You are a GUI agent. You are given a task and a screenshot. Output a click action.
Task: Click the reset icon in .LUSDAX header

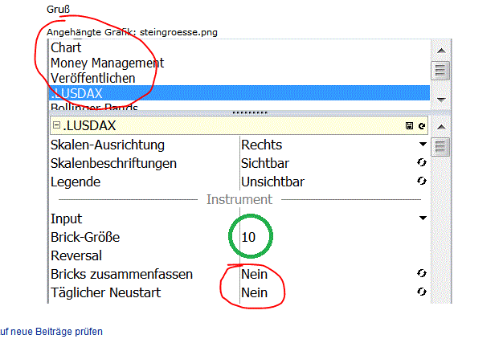click(422, 126)
